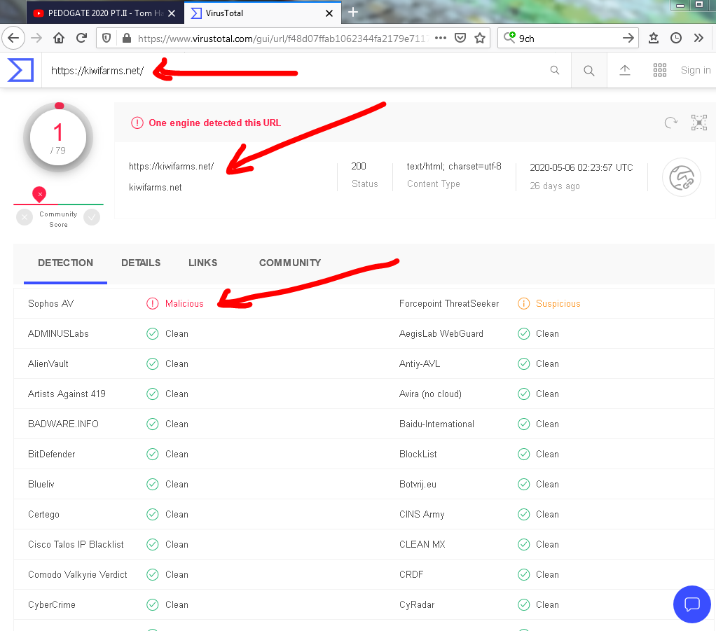Click the Malicious verdict for Sophos AV
This screenshot has width=716, height=631.
(184, 304)
